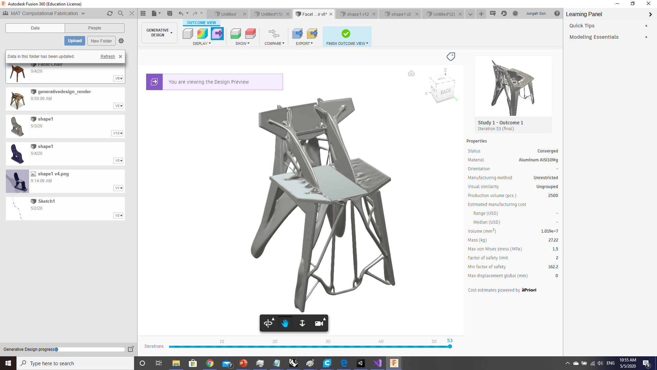Click the Redo arrow
Screen dimensions: 657x370
tap(195, 14)
